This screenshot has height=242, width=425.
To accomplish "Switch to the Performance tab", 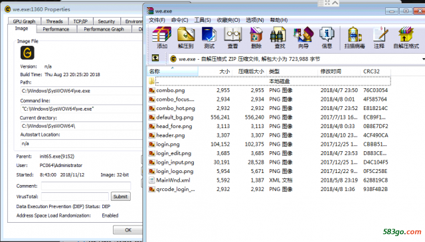I will [56, 29].
